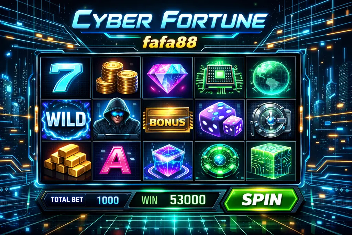Viewport: 352px width, 235px height.
Task: Click the fafa88 logo text
Action: (x=170, y=42)
